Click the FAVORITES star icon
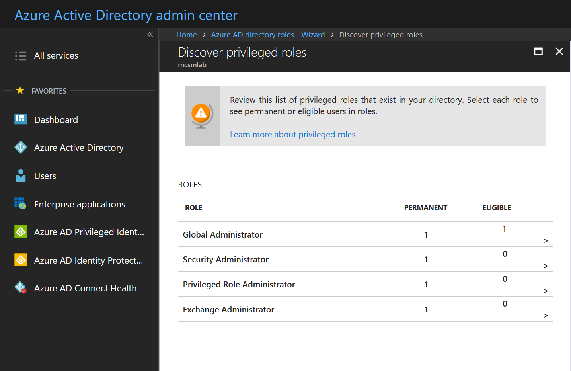This screenshot has height=371, width=571. 20,90
